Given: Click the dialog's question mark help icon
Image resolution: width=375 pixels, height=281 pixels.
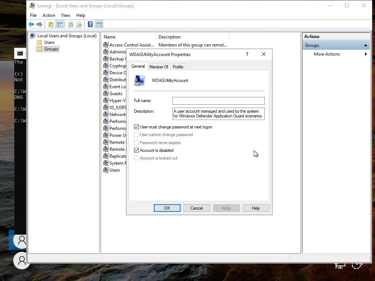Looking at the screenshot, I should click(x=247, y=54).
